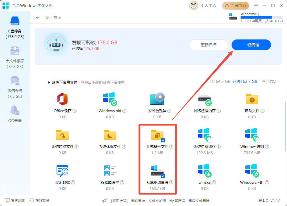
Task: Click the Windows防御 shield icon
Action: pos(252,135)
